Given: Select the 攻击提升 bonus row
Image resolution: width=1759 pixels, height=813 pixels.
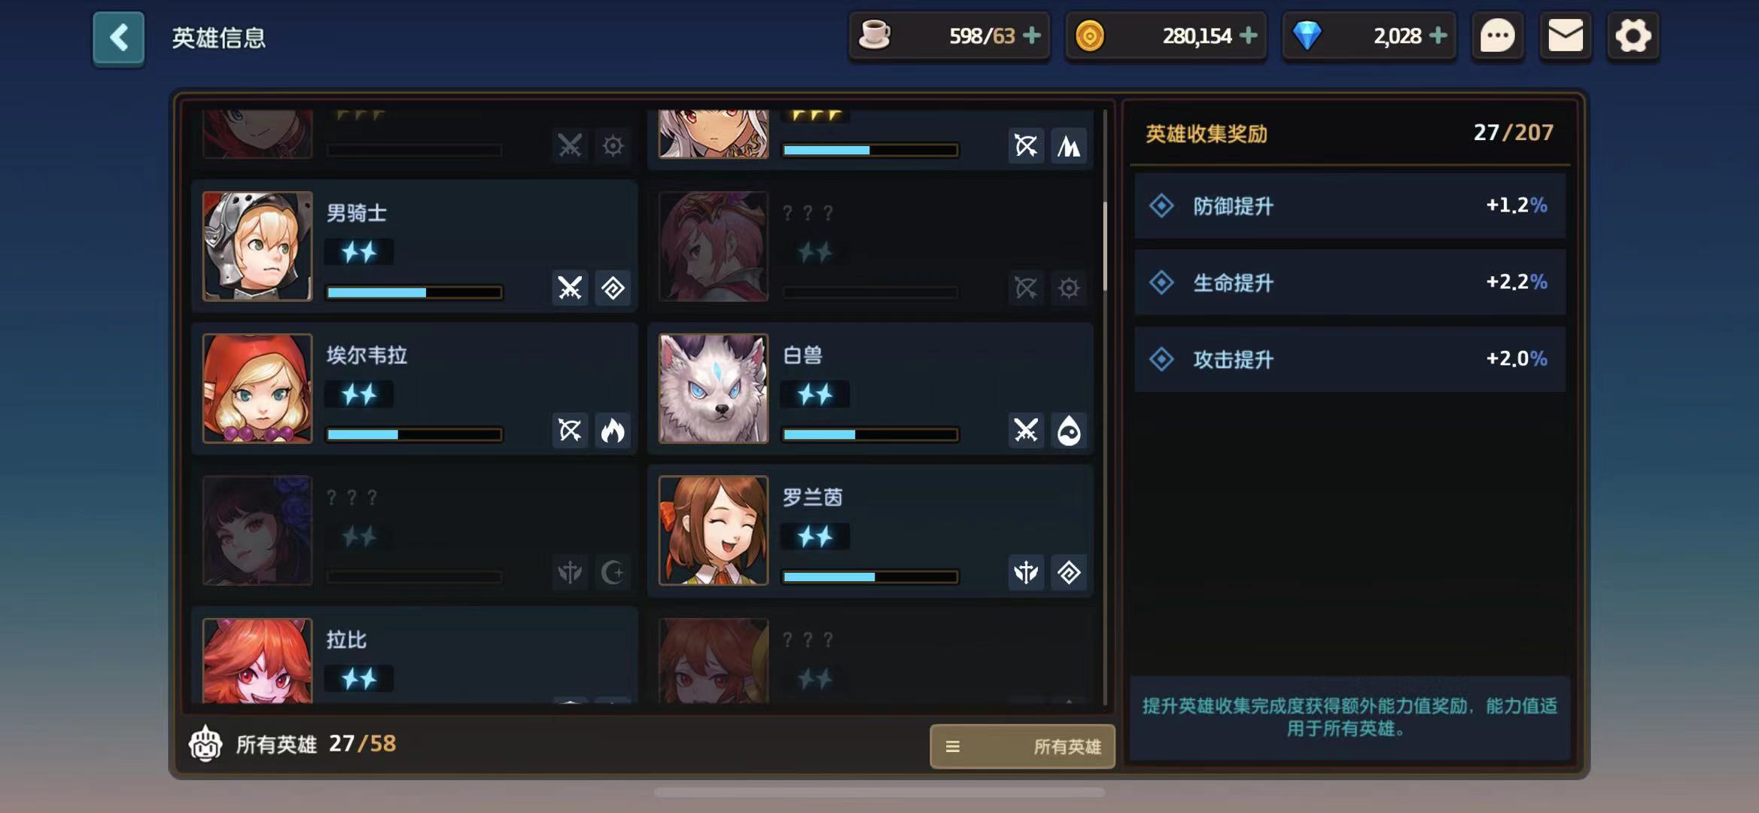Looking at the screenshot, I should pos(1350,359).
